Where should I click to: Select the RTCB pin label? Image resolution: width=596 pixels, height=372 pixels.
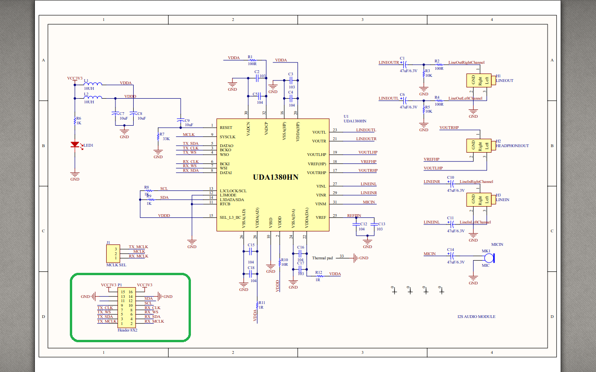click(x=225, y=203)
